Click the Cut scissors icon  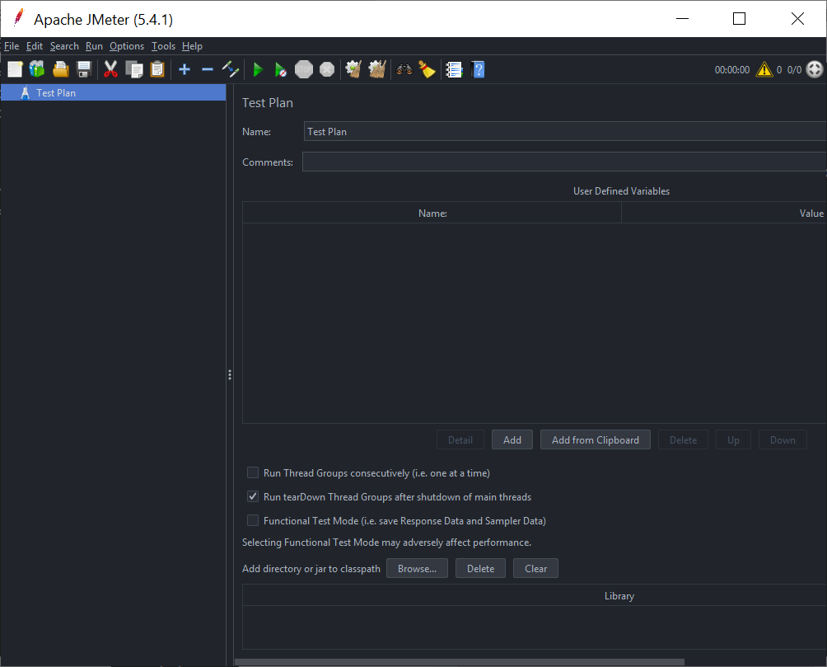110,69
